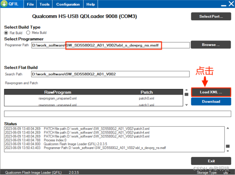Click the download progress bar
The width and height of the screenshot is (235, 175).
tap(117, 114)
